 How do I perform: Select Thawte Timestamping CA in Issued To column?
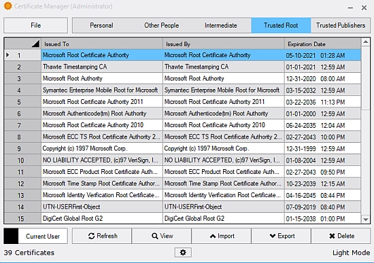(x=102, y=67)
